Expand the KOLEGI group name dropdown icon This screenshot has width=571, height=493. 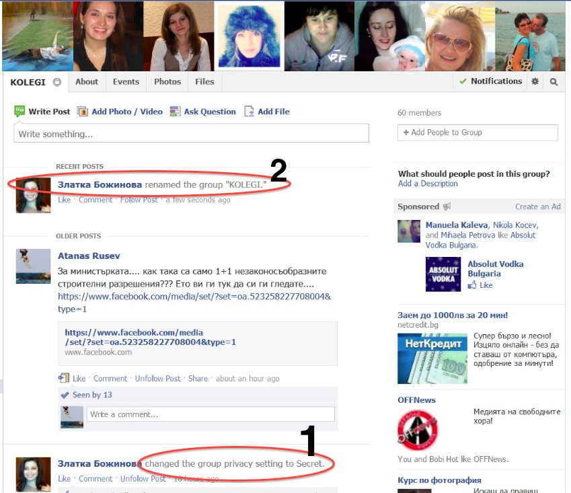click(57, 82)
